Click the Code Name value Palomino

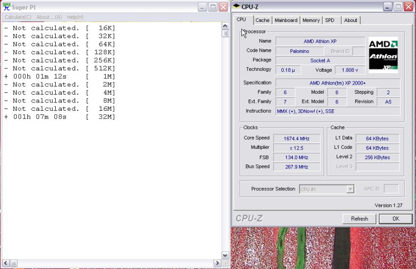pos(300,51)
